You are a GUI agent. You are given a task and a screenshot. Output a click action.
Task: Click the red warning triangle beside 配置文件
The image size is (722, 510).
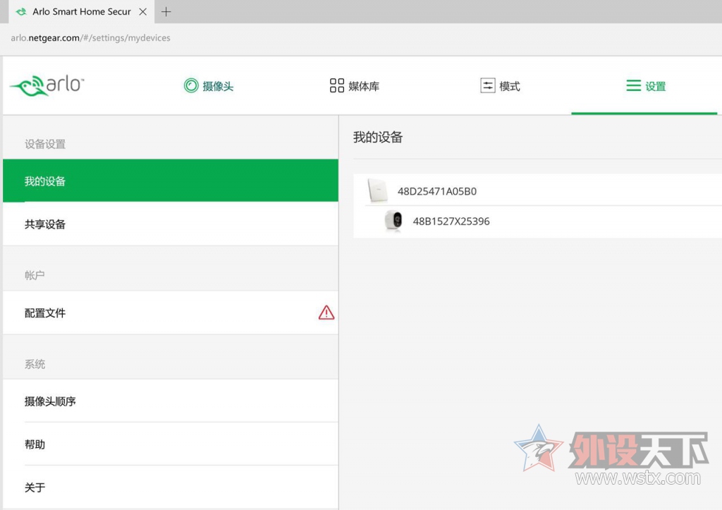click(326, 312)
